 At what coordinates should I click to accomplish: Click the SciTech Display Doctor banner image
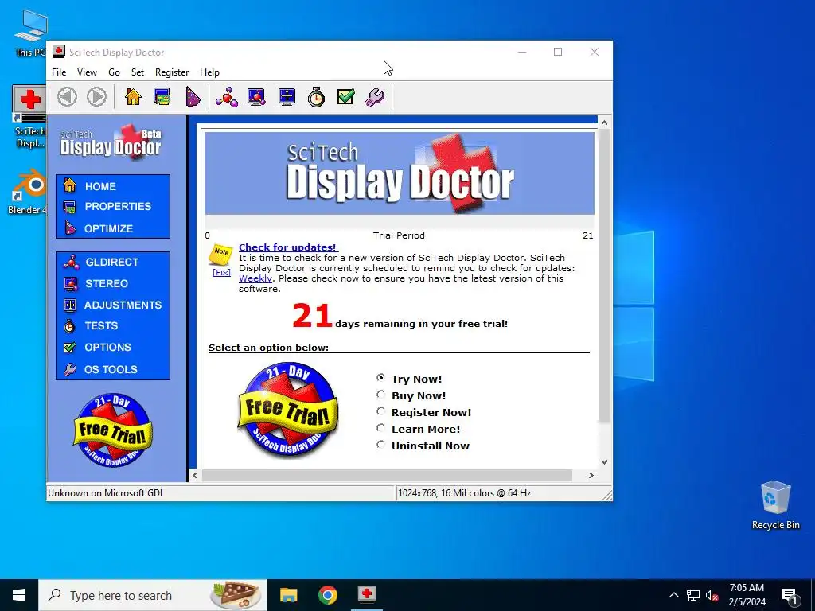pos(400,173)
